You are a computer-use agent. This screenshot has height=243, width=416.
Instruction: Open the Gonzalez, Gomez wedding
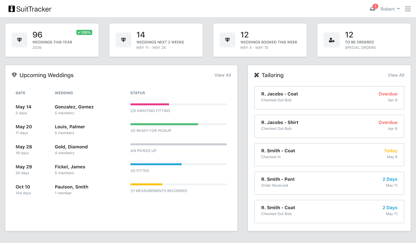[x=74, y=107]
